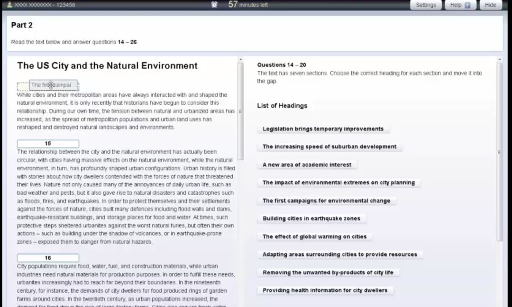
Task: Select heading 'Removing the unwanted by-products of city life'
Action: point(328,272)
